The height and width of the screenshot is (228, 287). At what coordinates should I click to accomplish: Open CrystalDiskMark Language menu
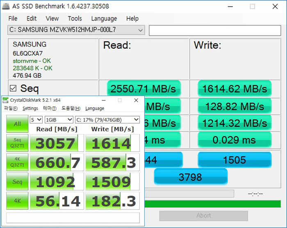(95, 108)
